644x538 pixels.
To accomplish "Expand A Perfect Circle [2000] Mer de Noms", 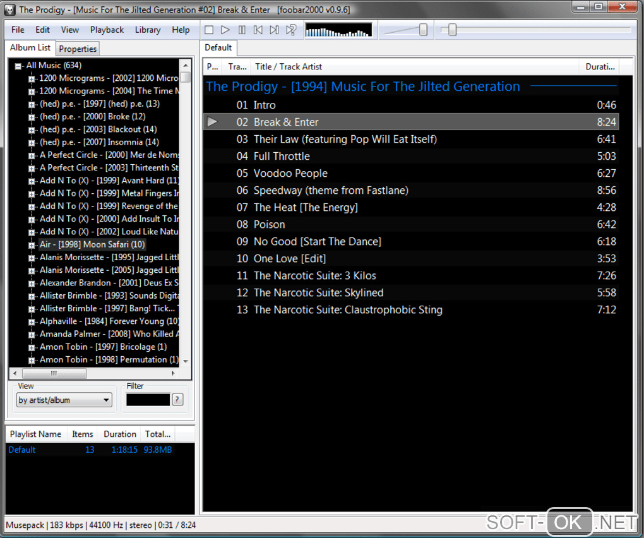I will [x=31, y=155].
